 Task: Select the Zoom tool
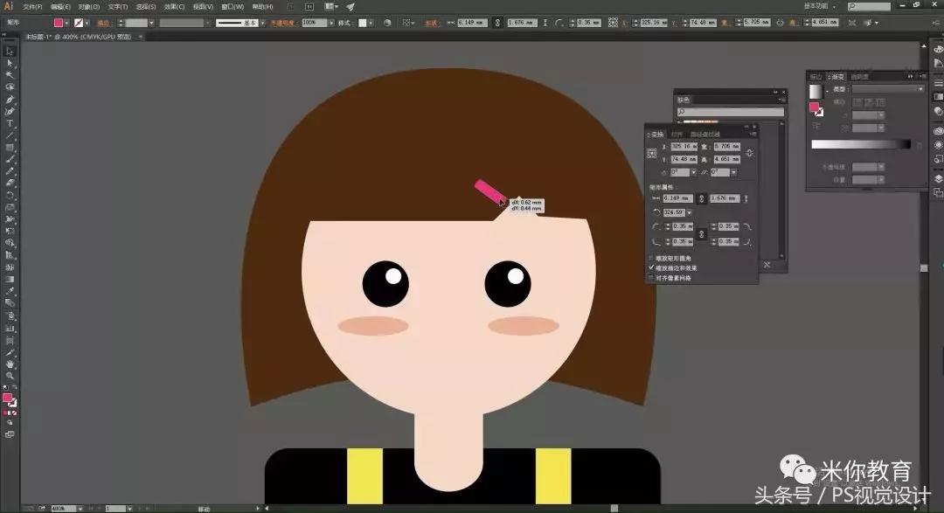coord(10,375)
